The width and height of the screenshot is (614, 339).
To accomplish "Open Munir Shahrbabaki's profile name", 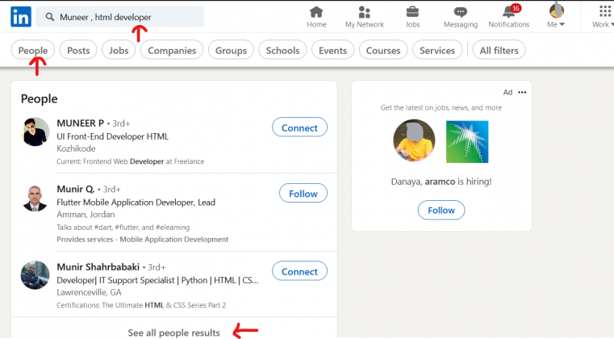I will (98, 267).
